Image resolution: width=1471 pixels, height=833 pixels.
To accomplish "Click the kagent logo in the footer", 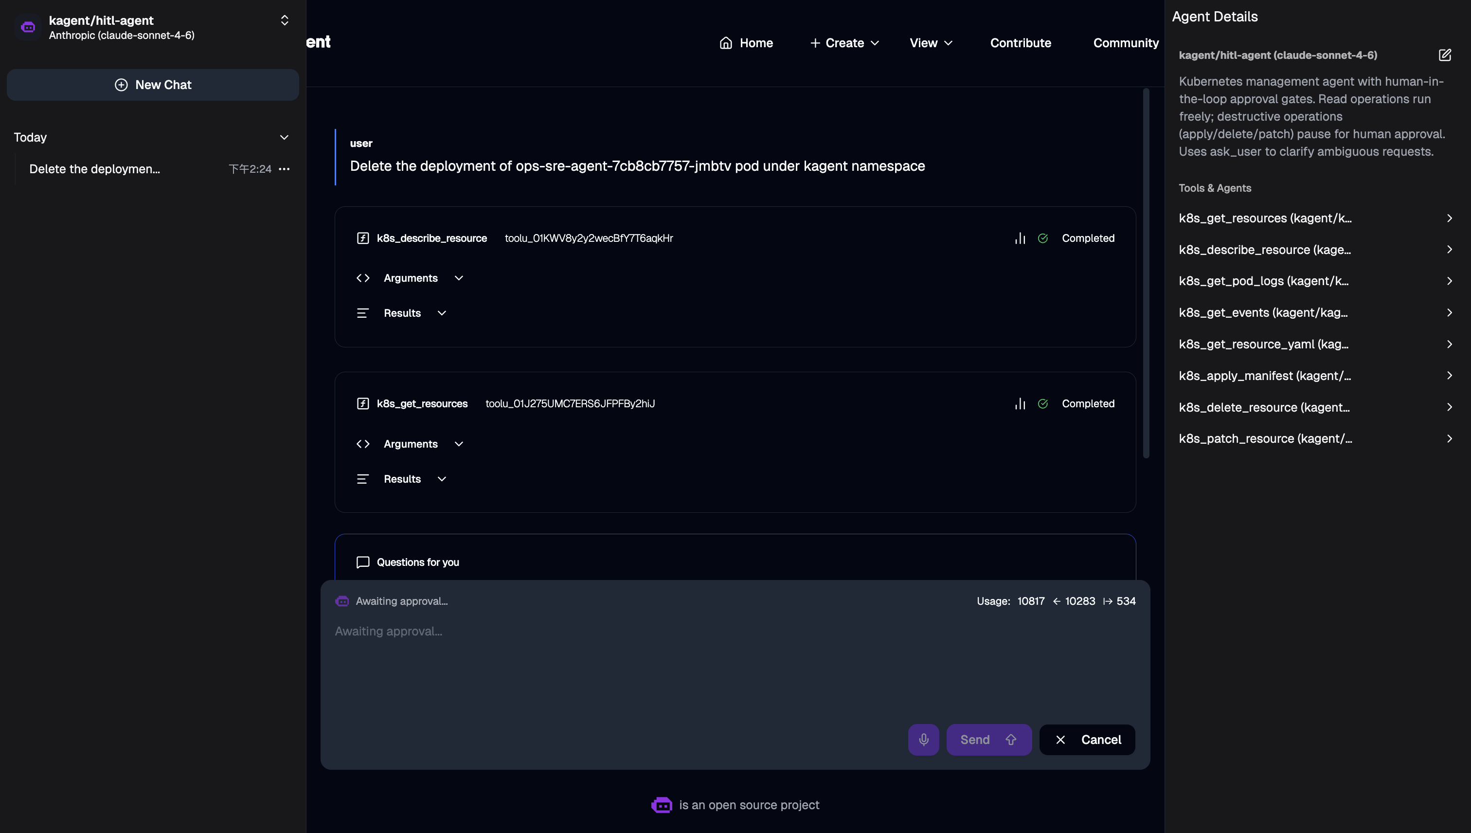I will (x=662, y=805).
